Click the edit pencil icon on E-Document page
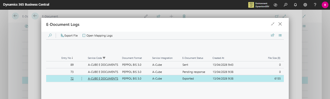Screen dimensions: 330x99 click(x=146, y=16)
